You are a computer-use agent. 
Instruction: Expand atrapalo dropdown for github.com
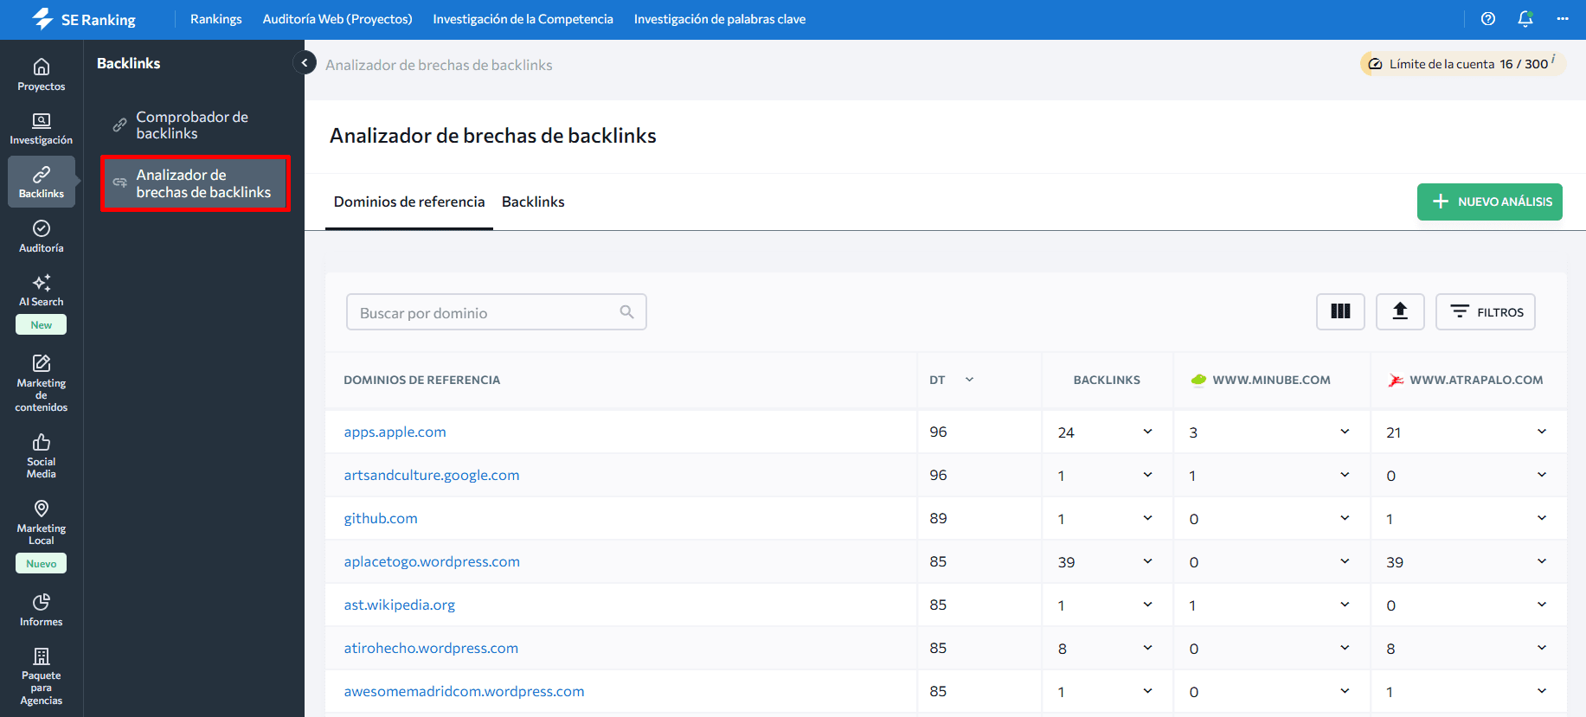click(x=1542, y=518)
